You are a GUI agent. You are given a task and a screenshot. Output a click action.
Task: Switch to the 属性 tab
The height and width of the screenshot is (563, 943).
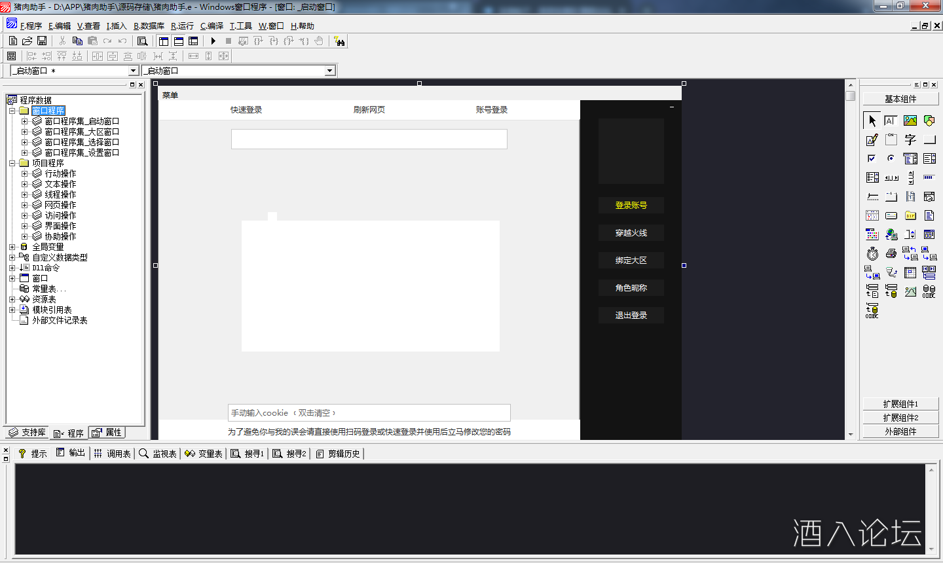[x=107, y=433]
